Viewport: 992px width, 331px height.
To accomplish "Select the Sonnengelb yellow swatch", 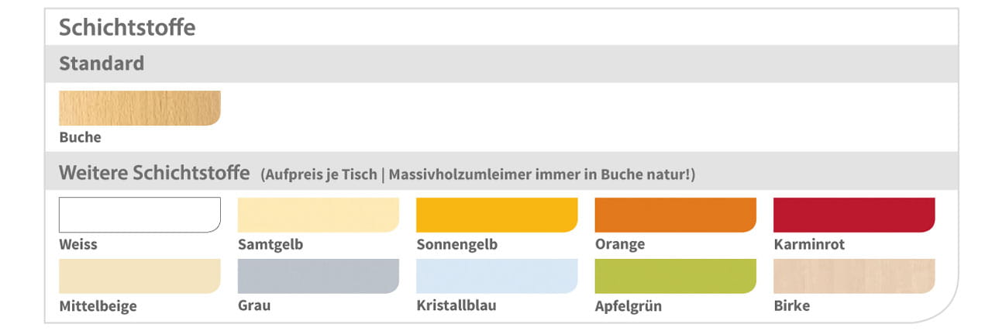I will coord(497,215).
